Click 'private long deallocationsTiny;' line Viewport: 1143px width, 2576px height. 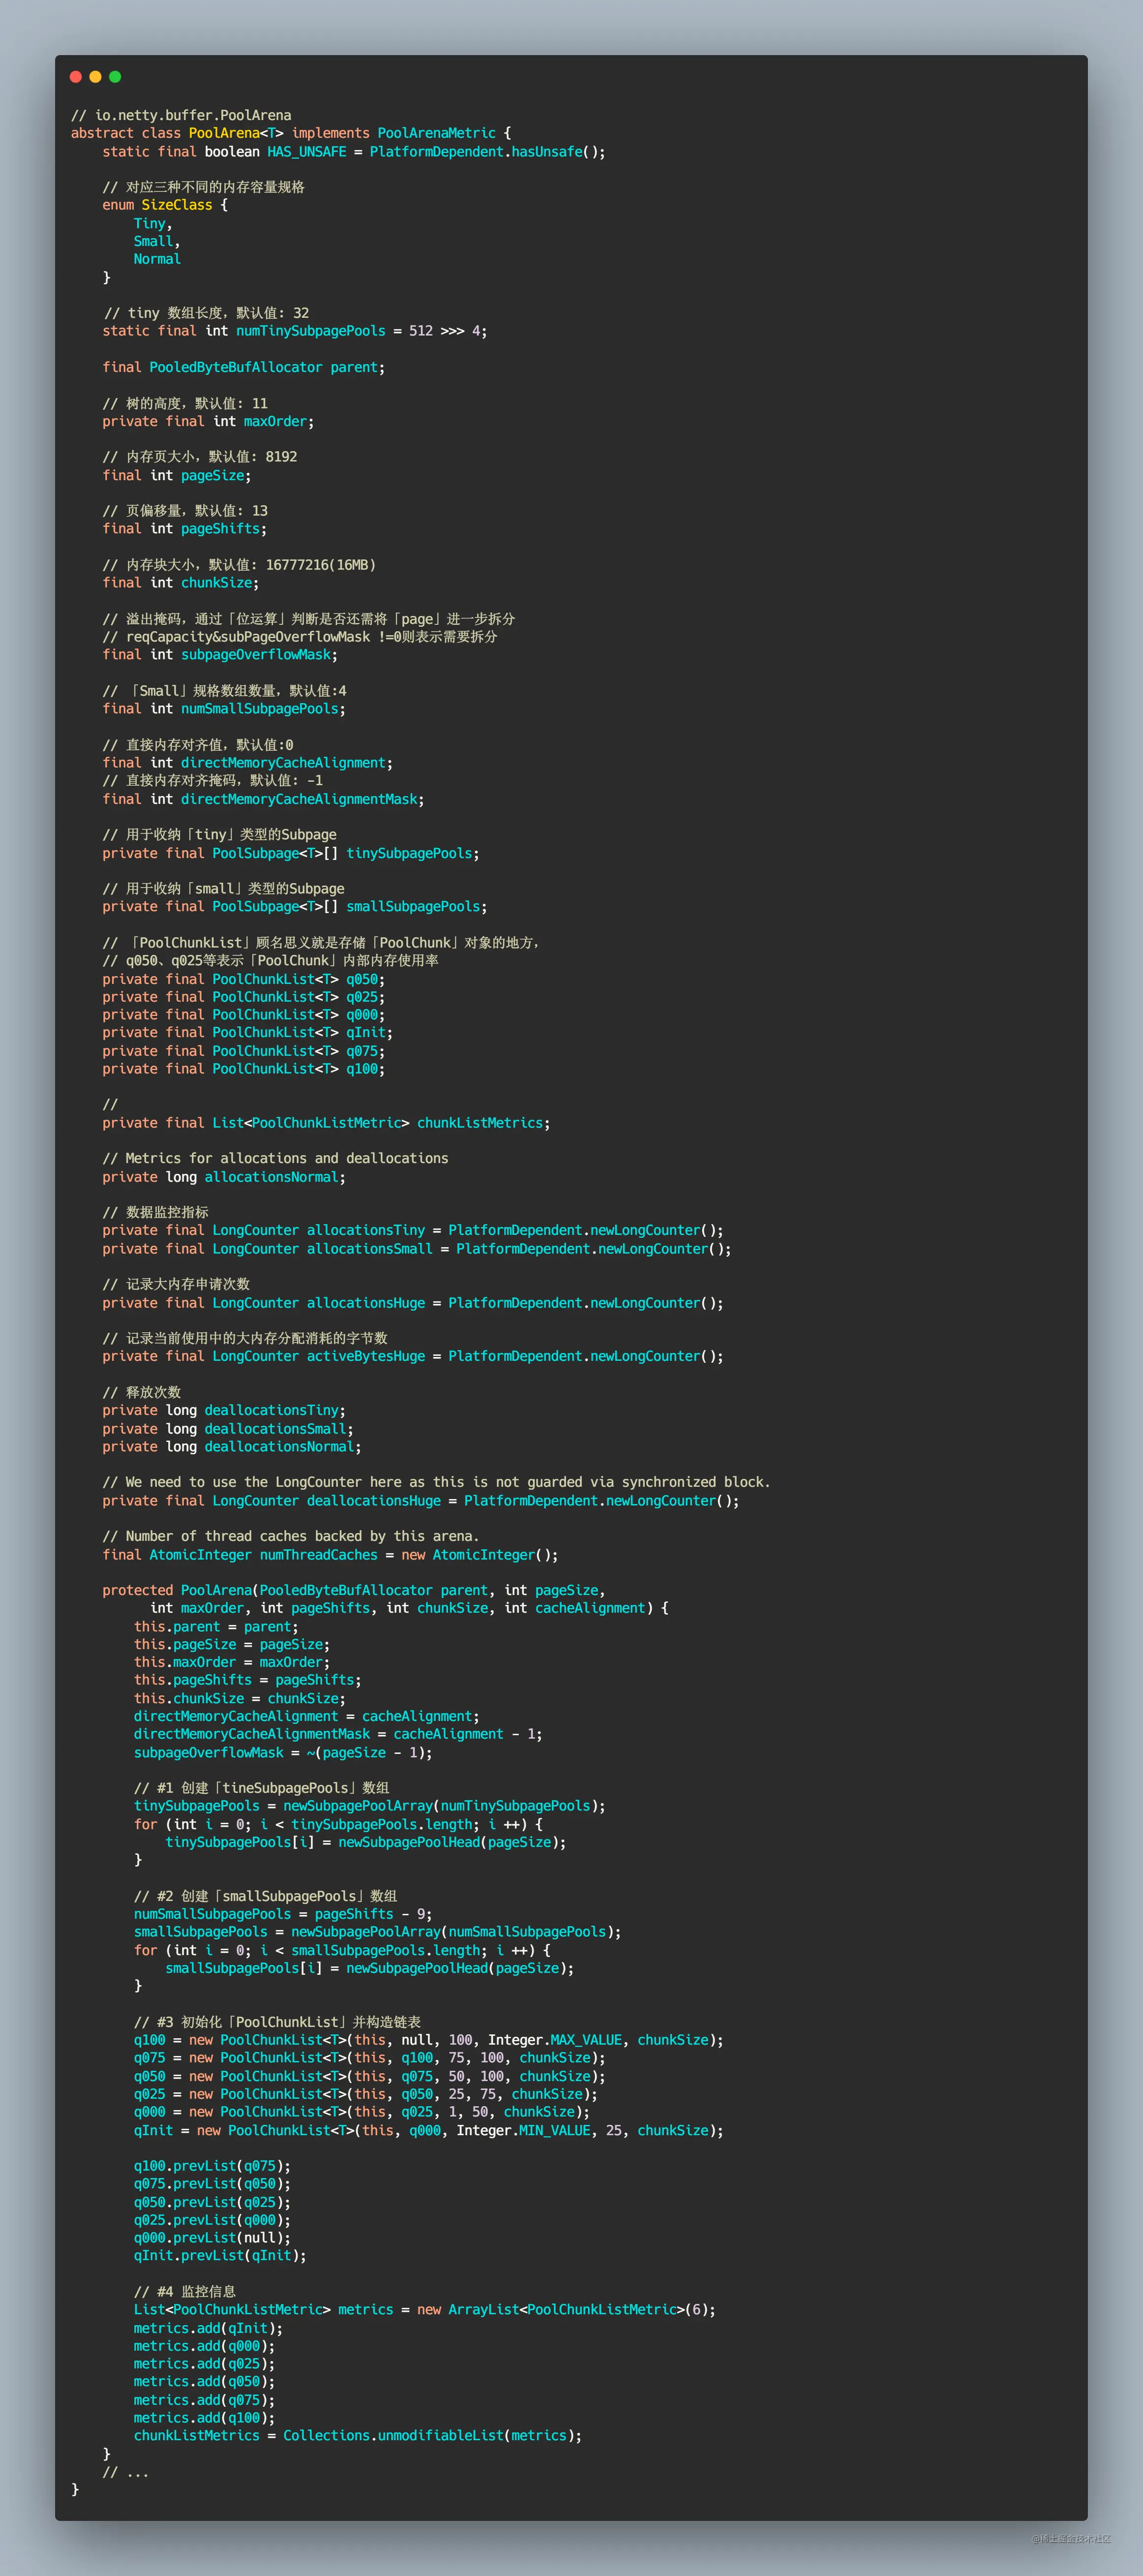(x=224, y=1410)
